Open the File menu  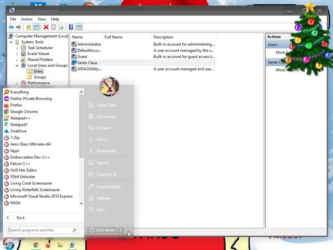coord(13,19)
